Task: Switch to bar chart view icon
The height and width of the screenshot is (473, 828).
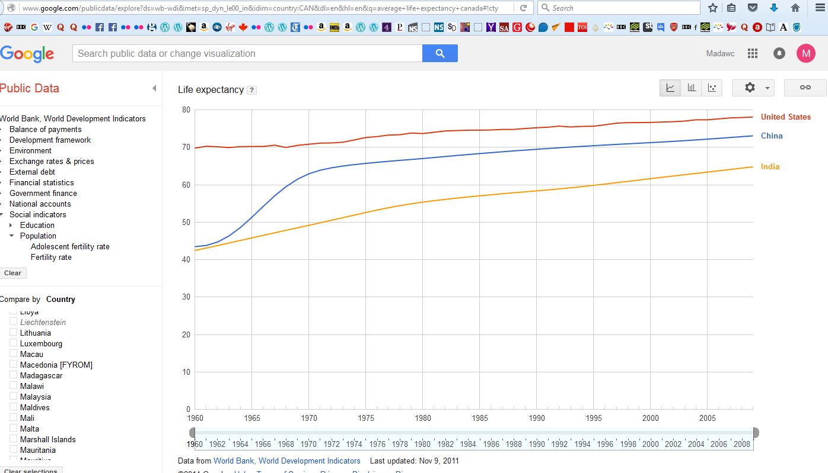Action: point(691,88)
